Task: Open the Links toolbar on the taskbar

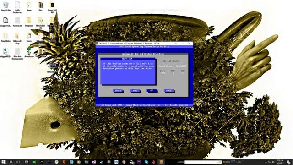Action: pos(239,162)
